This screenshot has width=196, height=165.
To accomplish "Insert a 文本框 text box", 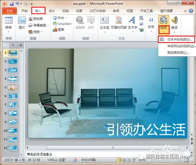I will [x=104, y=23].
